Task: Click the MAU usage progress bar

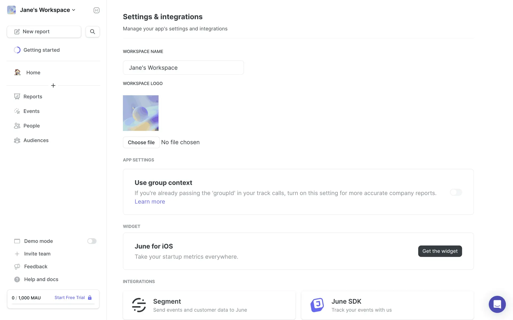Action: point(53,304)
